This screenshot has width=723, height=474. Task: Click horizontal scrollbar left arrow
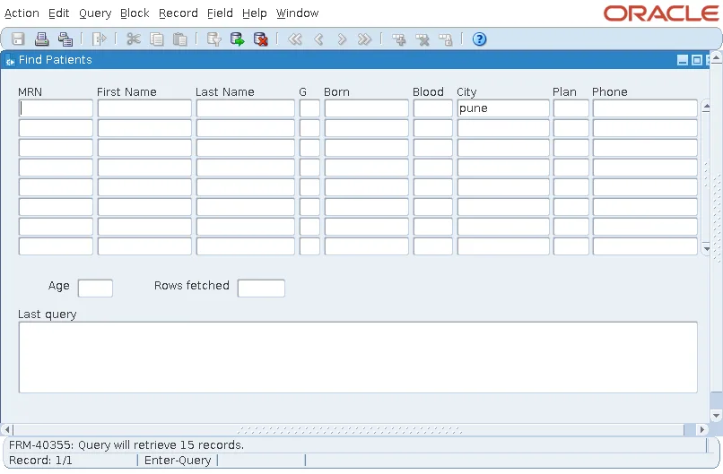pyautogui.click(x=6, y=429)
